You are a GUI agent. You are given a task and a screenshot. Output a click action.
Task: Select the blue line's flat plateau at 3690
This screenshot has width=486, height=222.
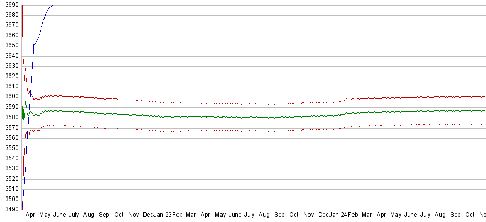pyautogui.click(x=256, y=5)
